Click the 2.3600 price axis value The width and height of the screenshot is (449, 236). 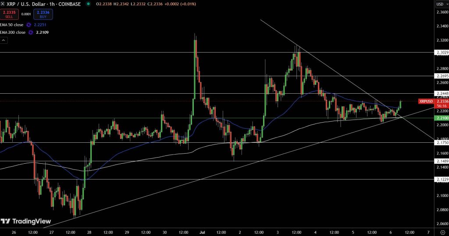442,12
